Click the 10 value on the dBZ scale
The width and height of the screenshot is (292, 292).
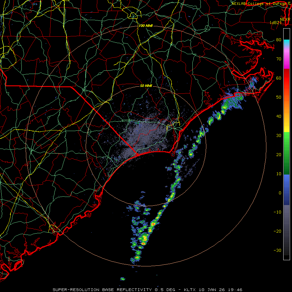(x=279, y=174)
